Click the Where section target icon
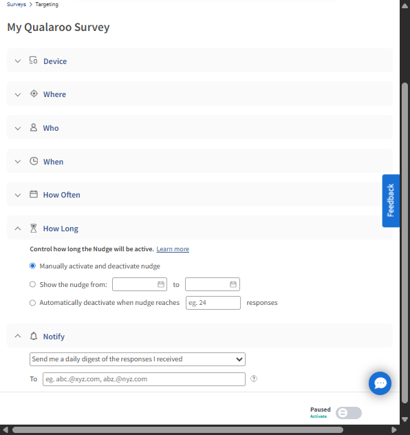This screenshot has height=435, width=410. point(34,94)
